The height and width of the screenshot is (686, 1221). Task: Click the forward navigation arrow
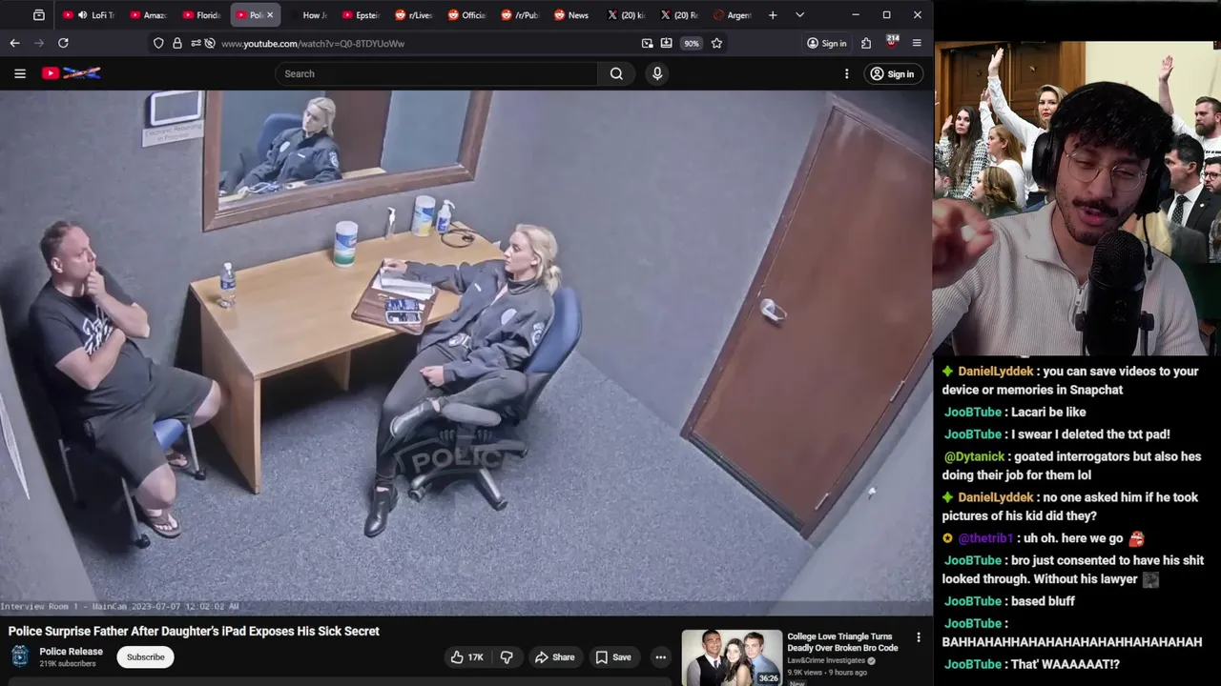coord(39,43)
